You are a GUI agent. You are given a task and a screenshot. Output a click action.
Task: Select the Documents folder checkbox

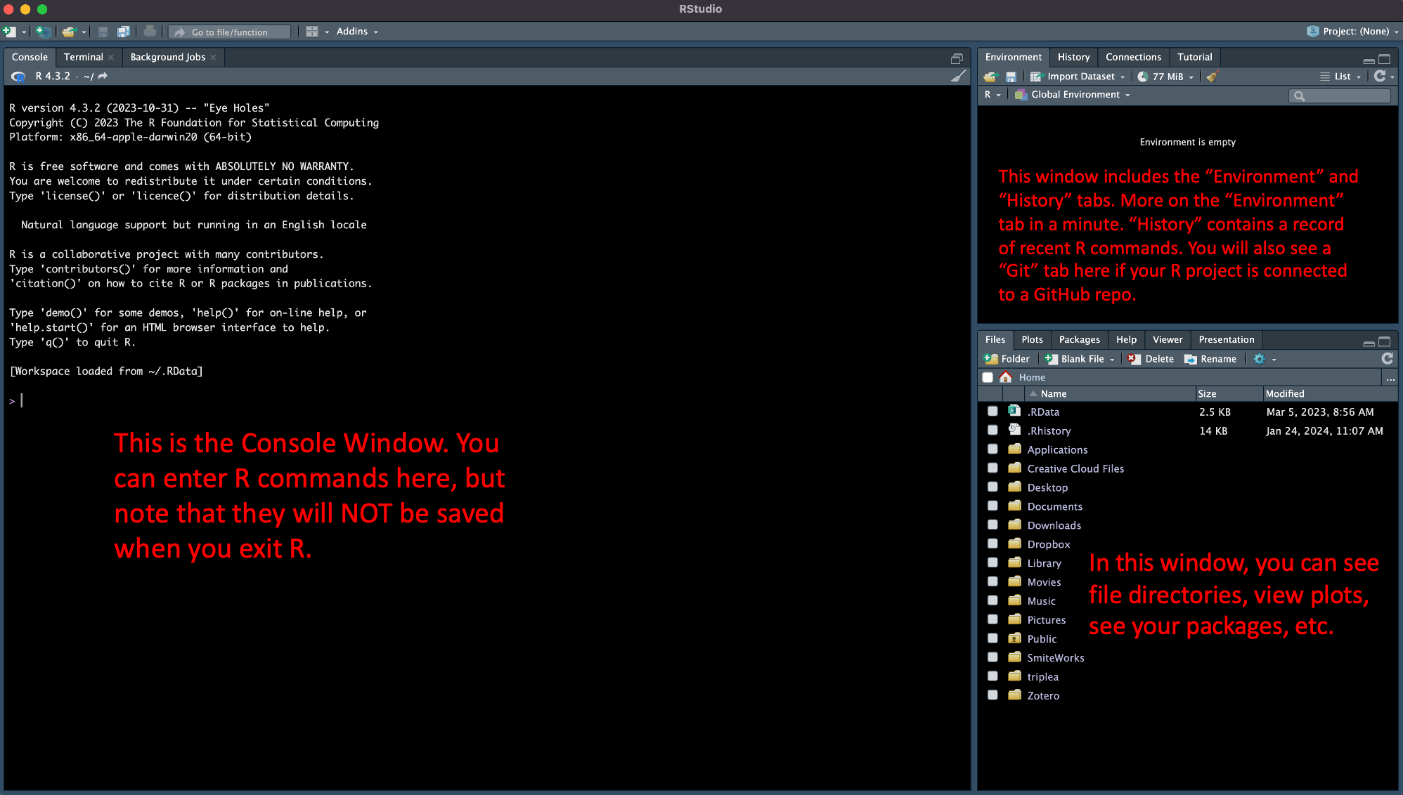(x=993, y=506)
